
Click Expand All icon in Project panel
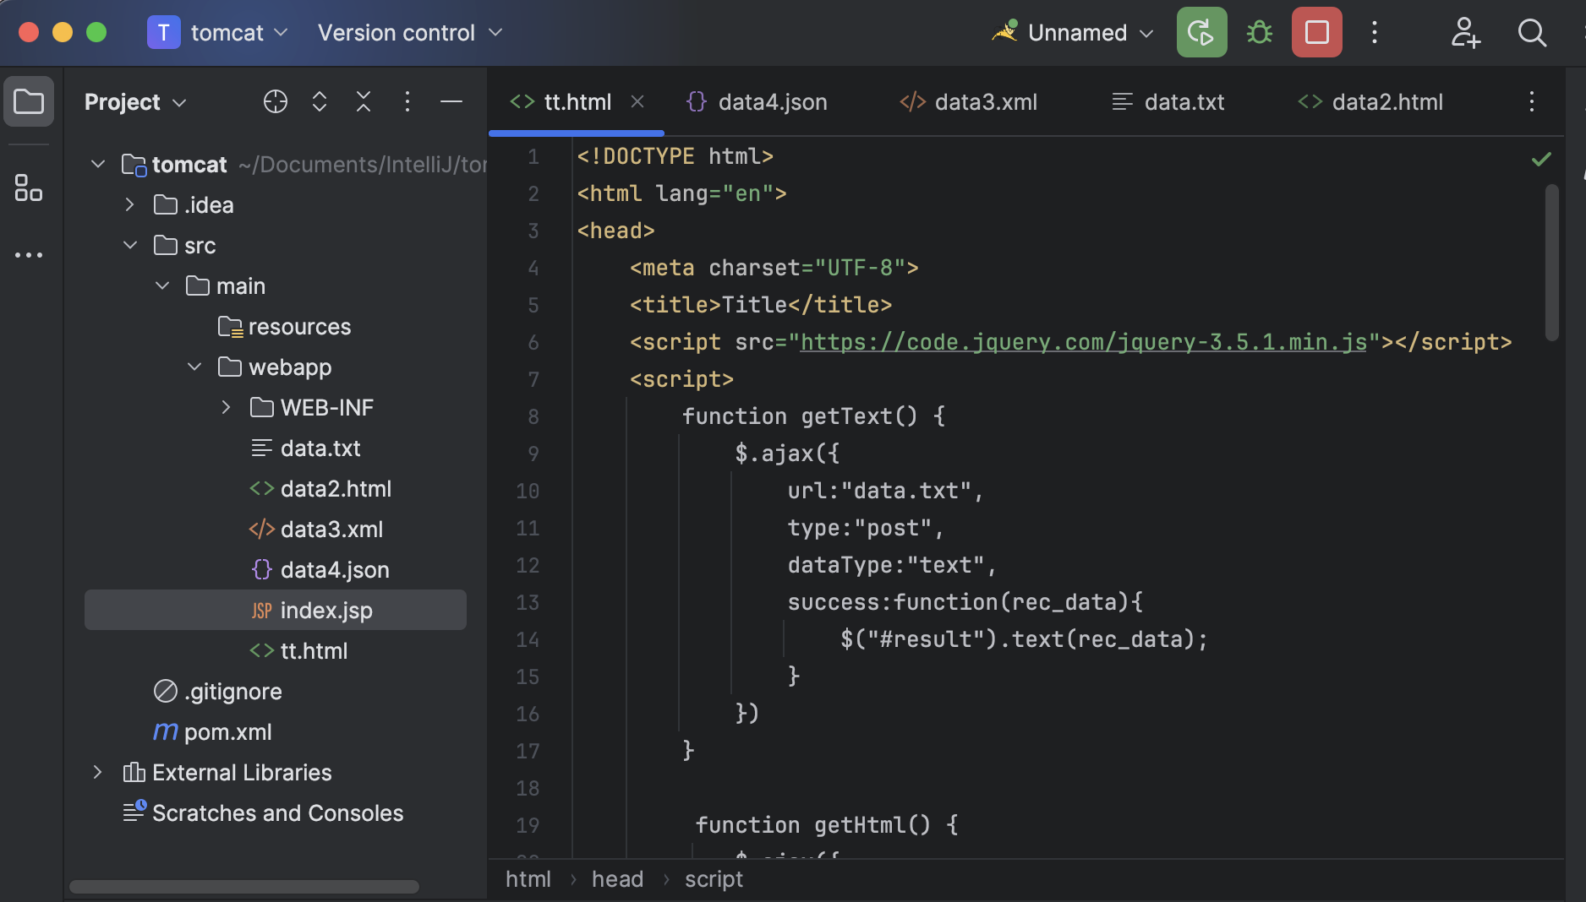tap(320, 101)
